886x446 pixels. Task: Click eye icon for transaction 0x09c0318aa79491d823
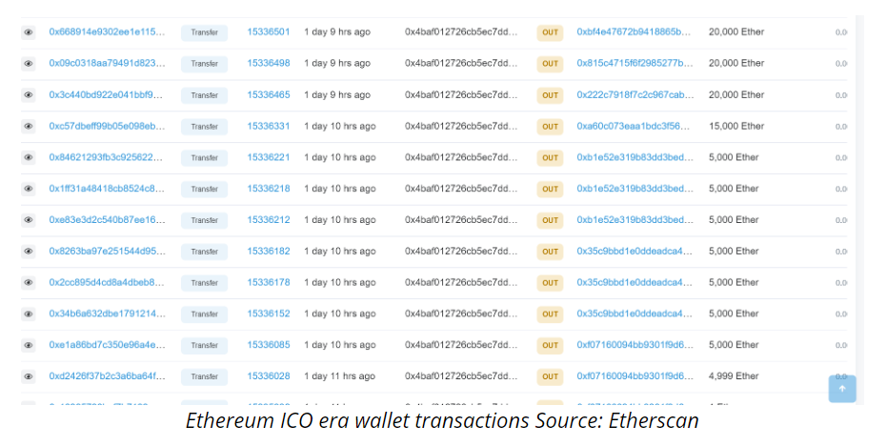[x=29, y=64]
